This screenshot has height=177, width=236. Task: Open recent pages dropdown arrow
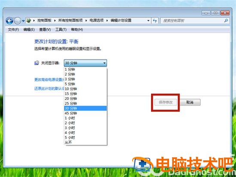click(x=23, y=21)
